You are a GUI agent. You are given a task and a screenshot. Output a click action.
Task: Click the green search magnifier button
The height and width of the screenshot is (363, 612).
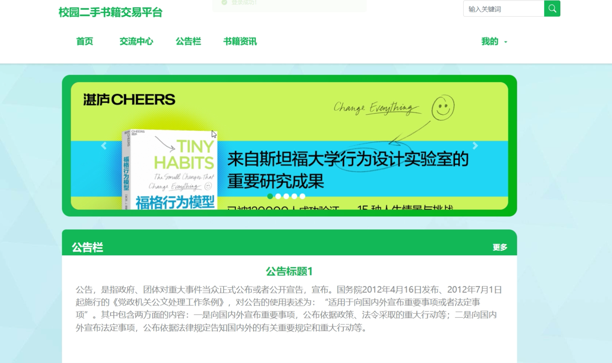[552, 9]
